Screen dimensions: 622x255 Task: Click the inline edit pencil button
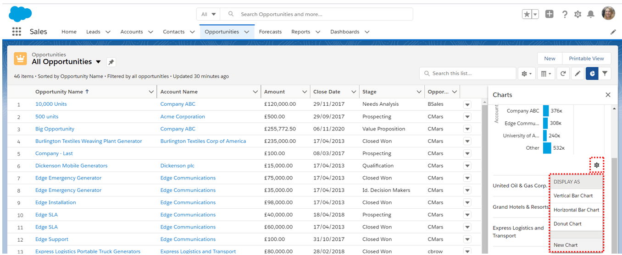pos(578,73)
